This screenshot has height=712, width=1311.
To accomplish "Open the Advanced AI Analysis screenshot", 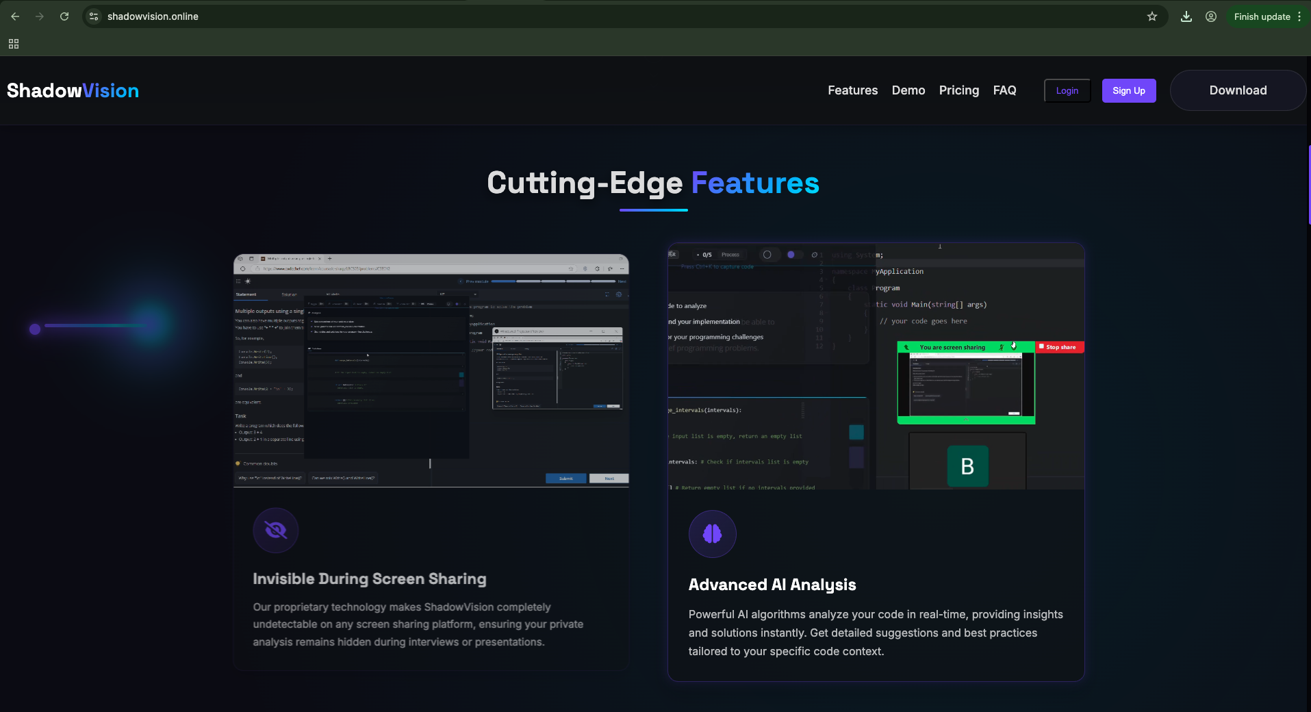I will (876, 366).
